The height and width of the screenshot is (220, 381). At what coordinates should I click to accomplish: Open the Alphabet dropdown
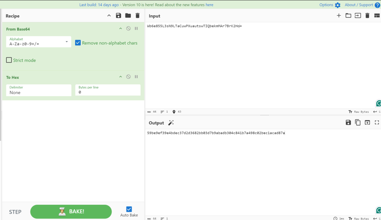click(39, 42)
